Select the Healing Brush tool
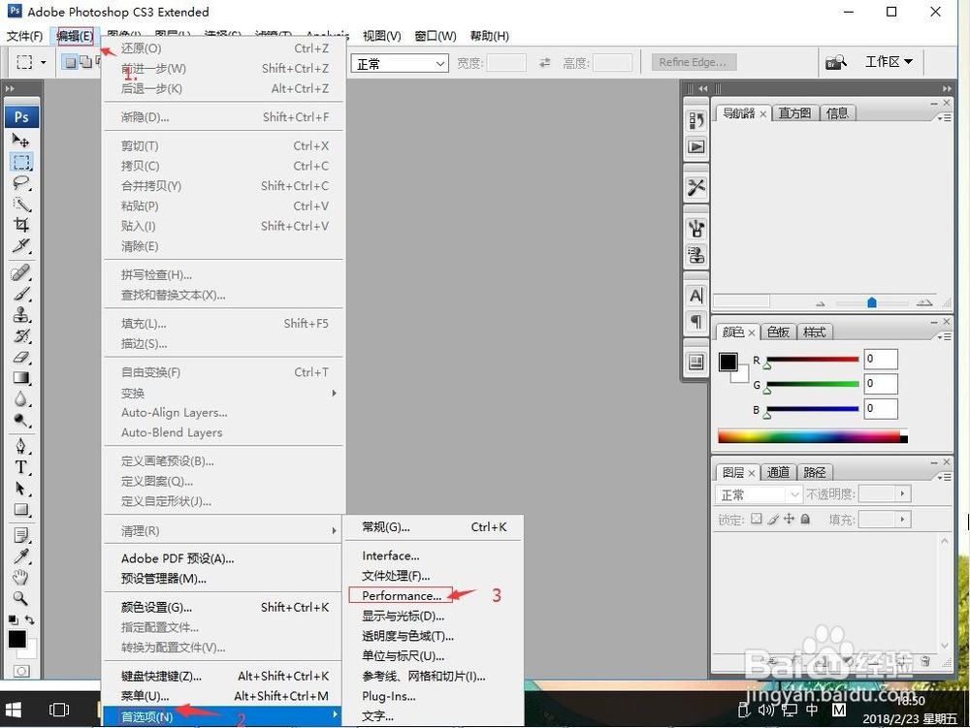The width and height of the screenshot is (970, 728). 21,272
